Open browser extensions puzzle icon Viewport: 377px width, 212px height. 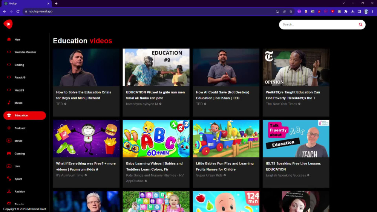pos(346,11)
